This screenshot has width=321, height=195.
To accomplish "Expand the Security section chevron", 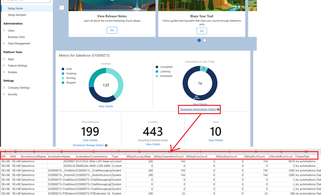I will coord(4,94).
